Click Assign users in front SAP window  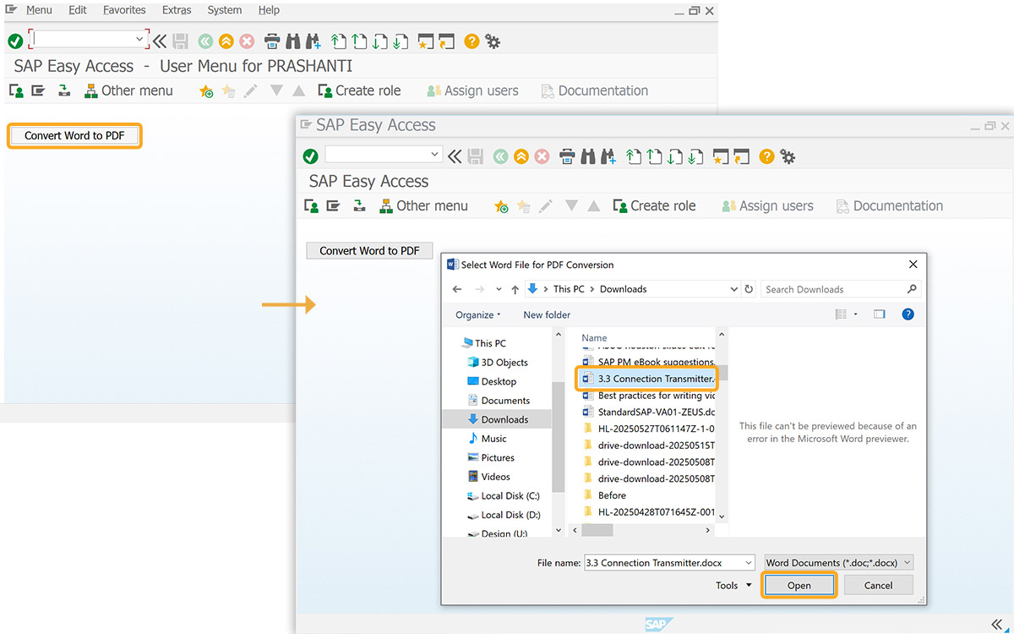click(767, 205)
